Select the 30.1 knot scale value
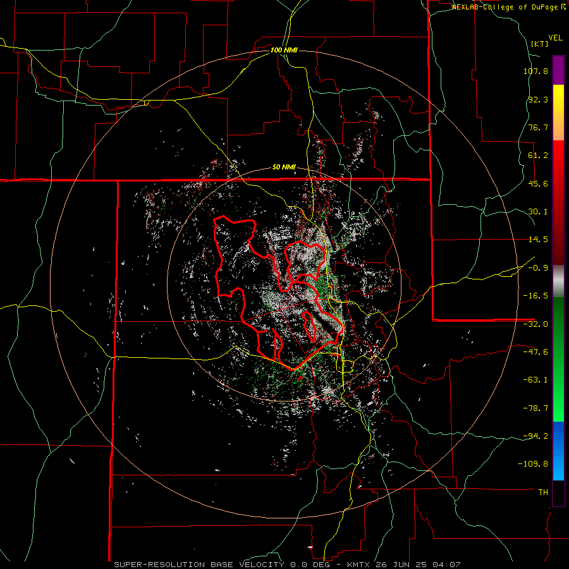The height and width of the screenshot is (569, 569). click(x=538, y=212)
